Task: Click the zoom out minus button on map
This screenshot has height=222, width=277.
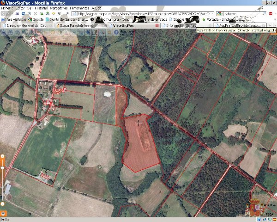Action: point(2,203)
